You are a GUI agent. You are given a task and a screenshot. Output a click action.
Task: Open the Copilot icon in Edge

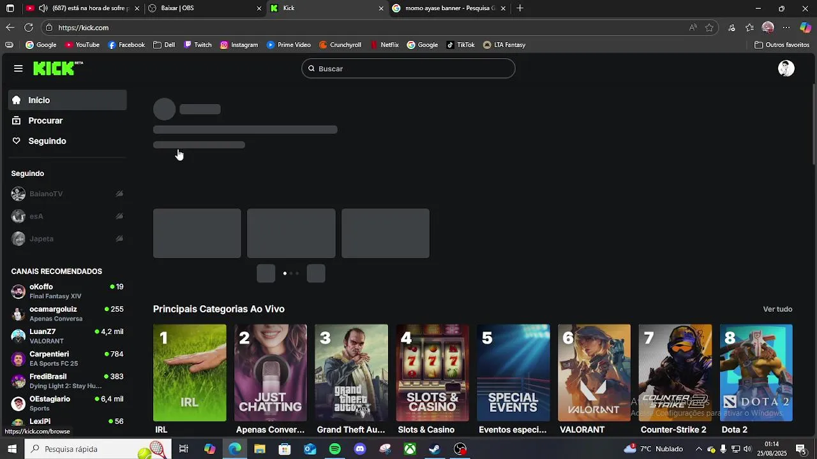point(806,27)
